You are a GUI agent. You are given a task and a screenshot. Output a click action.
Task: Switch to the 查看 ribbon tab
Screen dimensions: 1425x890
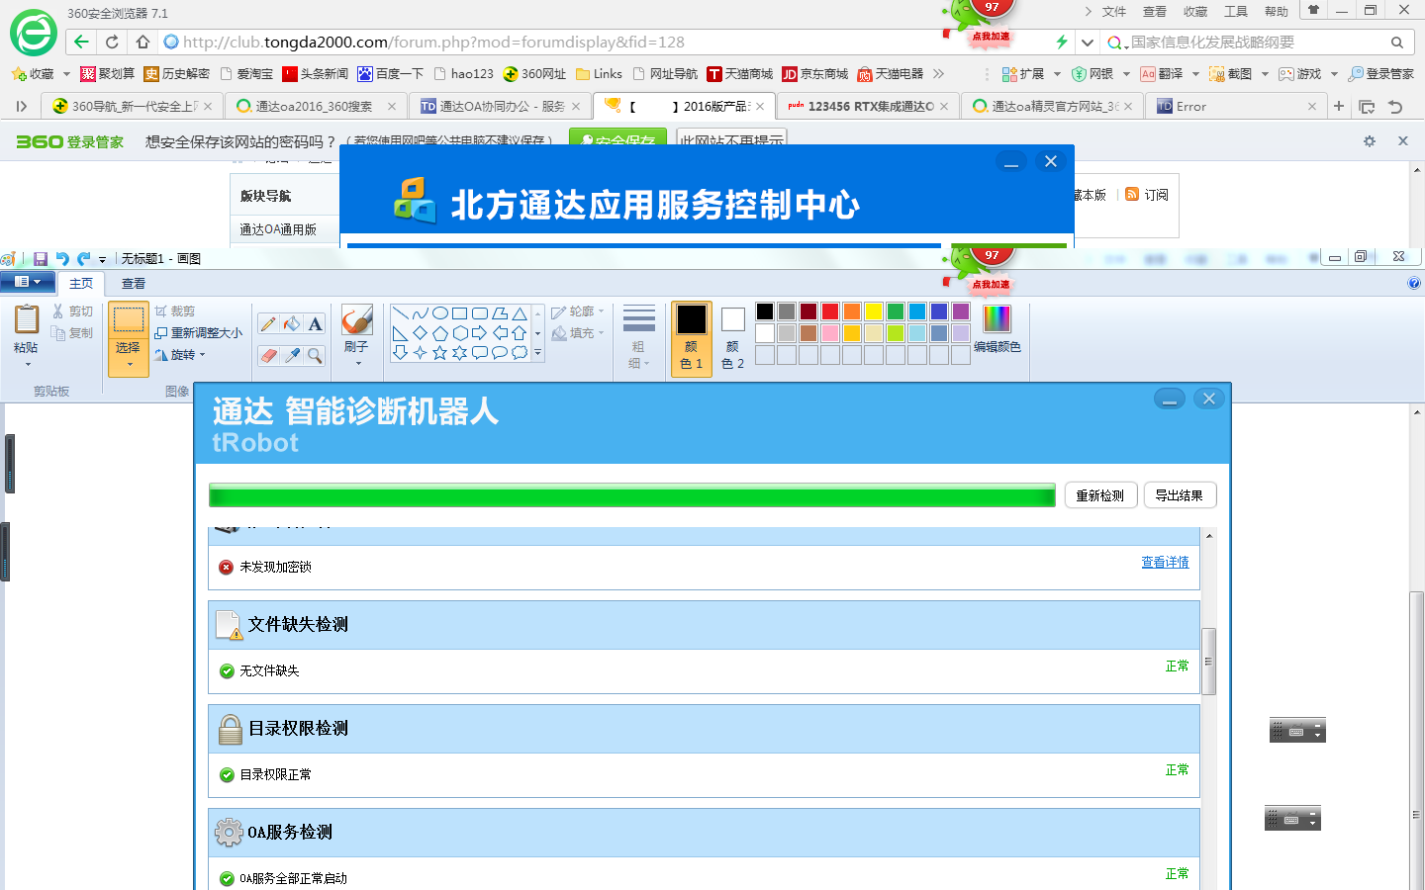coord(134,284)
